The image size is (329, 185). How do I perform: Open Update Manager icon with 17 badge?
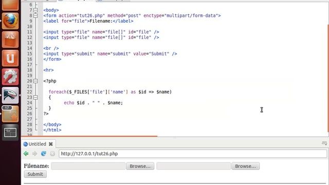tap(10, 114)
